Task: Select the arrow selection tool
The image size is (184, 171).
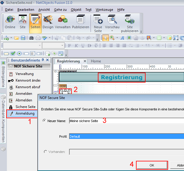Action: click(106, 38)
